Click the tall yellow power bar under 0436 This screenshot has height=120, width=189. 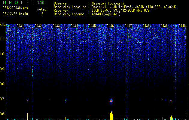pyautogui.click(x=111, y=115)
